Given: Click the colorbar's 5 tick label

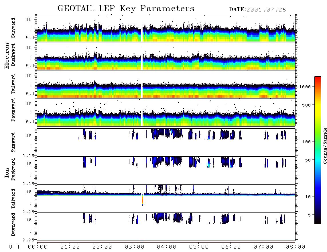Looking at the screenshot, I should [309, 215].
